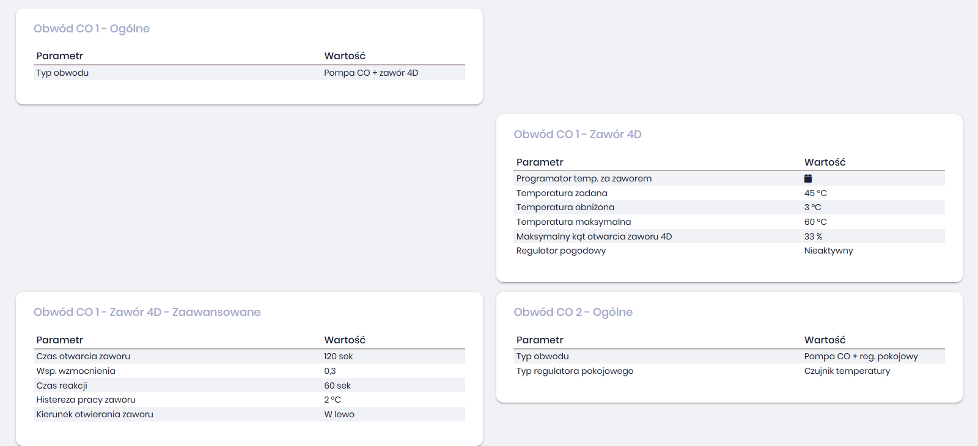
Task: Click the Obwód CO 1 - Ogólne heading
Action: click(x=92, y=29)
